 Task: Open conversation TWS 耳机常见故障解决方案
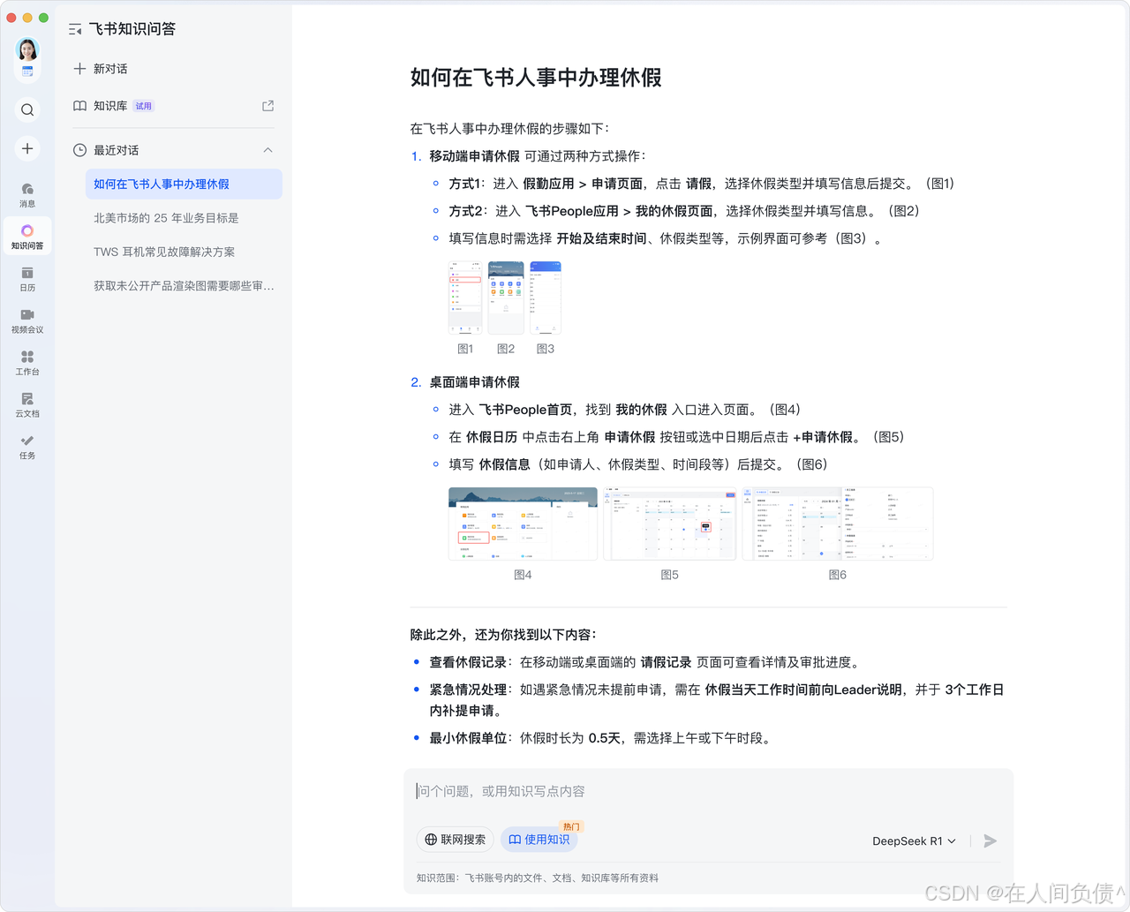point(184,252)
